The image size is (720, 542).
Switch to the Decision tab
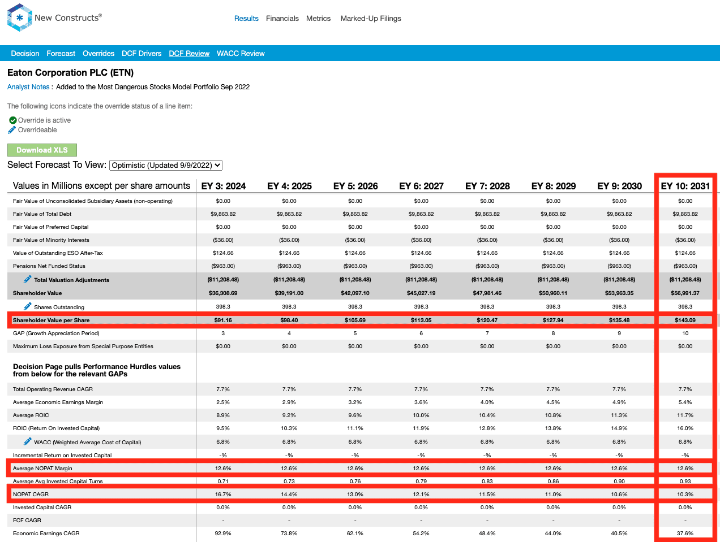click(x=25, y=54)
